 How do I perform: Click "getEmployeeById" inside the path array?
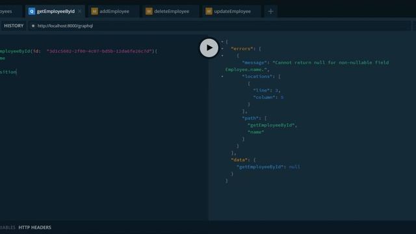271,125
